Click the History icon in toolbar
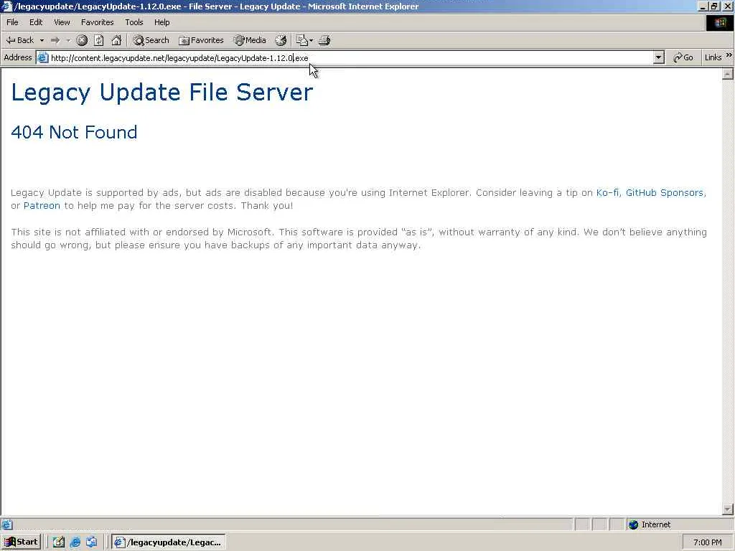The height and width of the screenshot is (551, 735). [281, 40]
